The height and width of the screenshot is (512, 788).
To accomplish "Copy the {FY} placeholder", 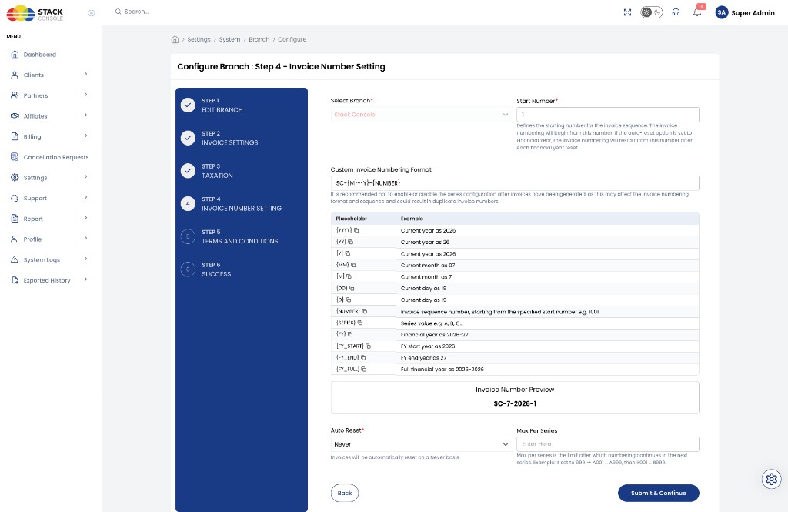I will click(350, 334).
